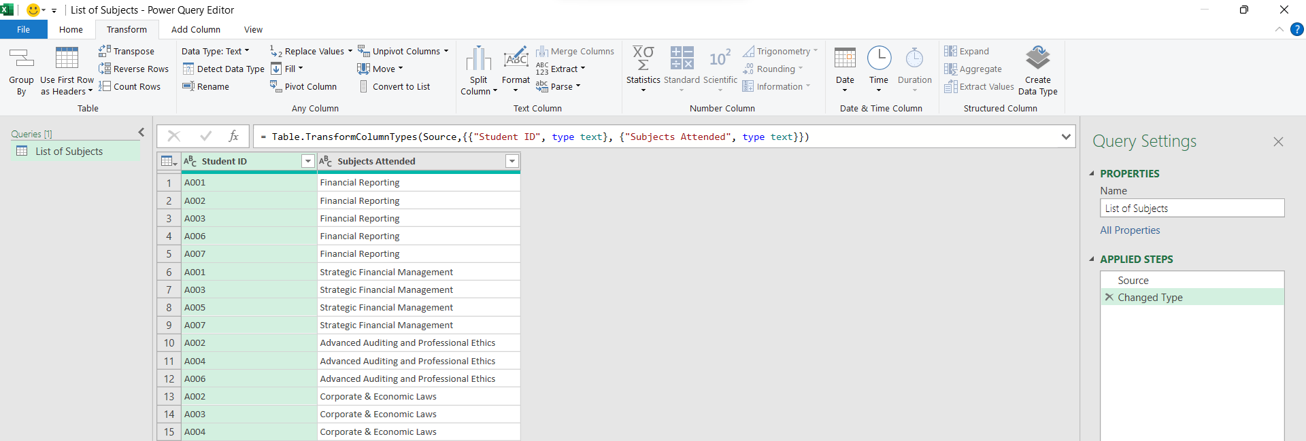Click Extract Values

pos(979,86)
